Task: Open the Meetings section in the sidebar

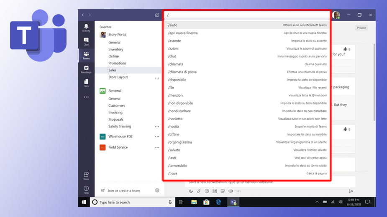Action: click(x=86, y=69)
